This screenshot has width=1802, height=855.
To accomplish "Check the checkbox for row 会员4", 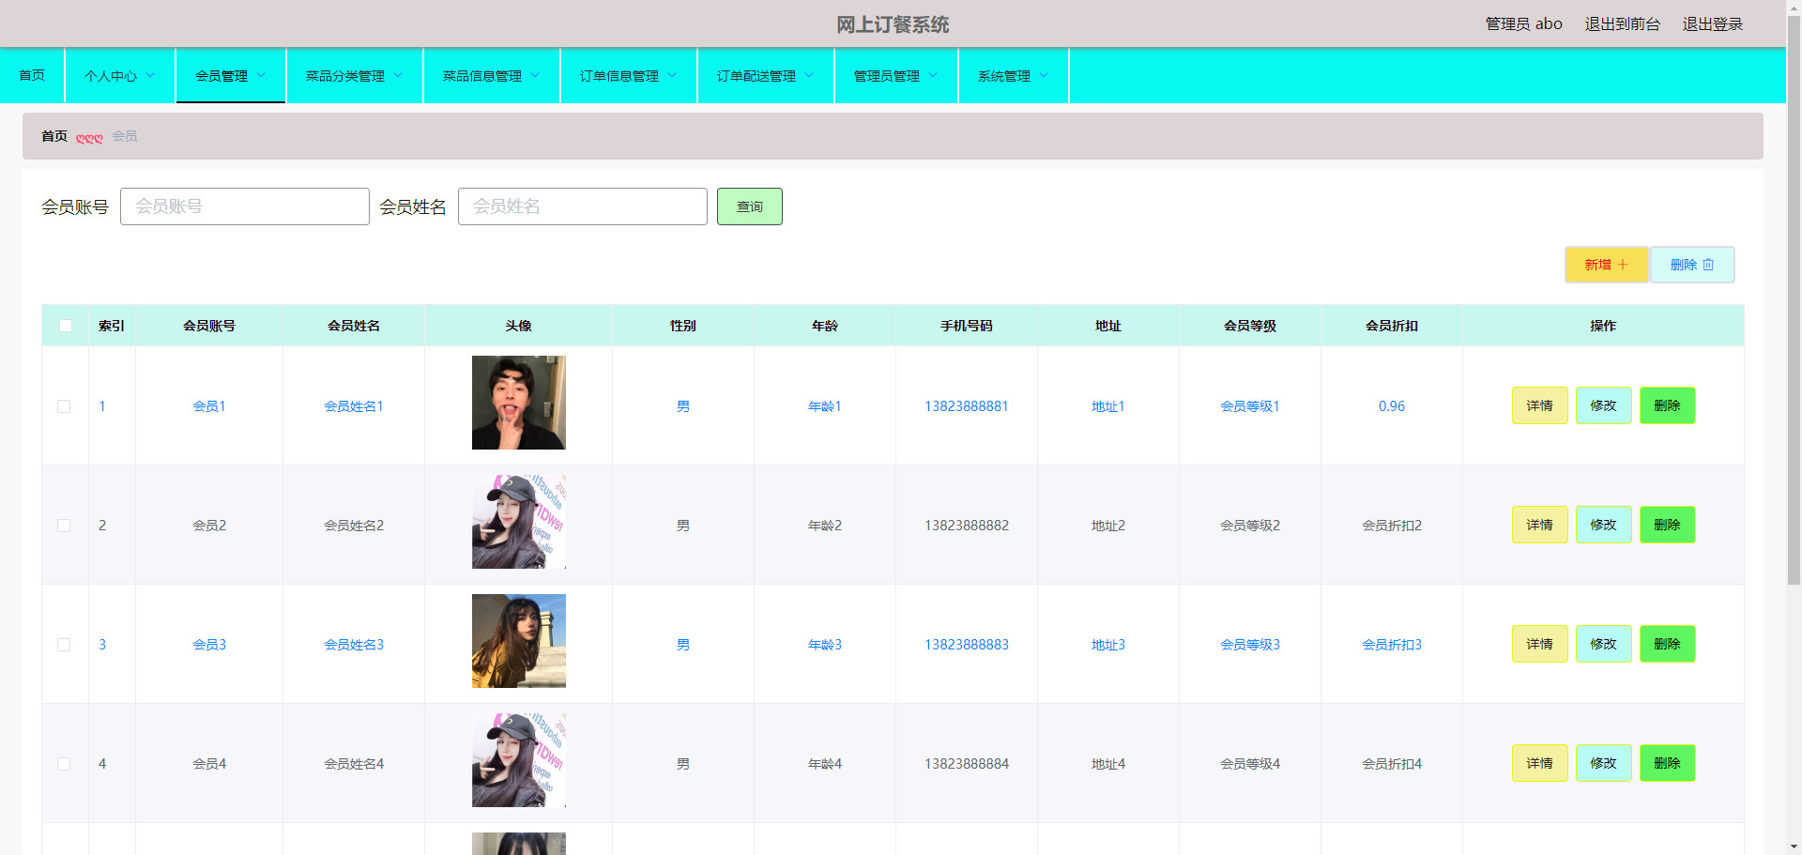I will click(x=64, y=764).
